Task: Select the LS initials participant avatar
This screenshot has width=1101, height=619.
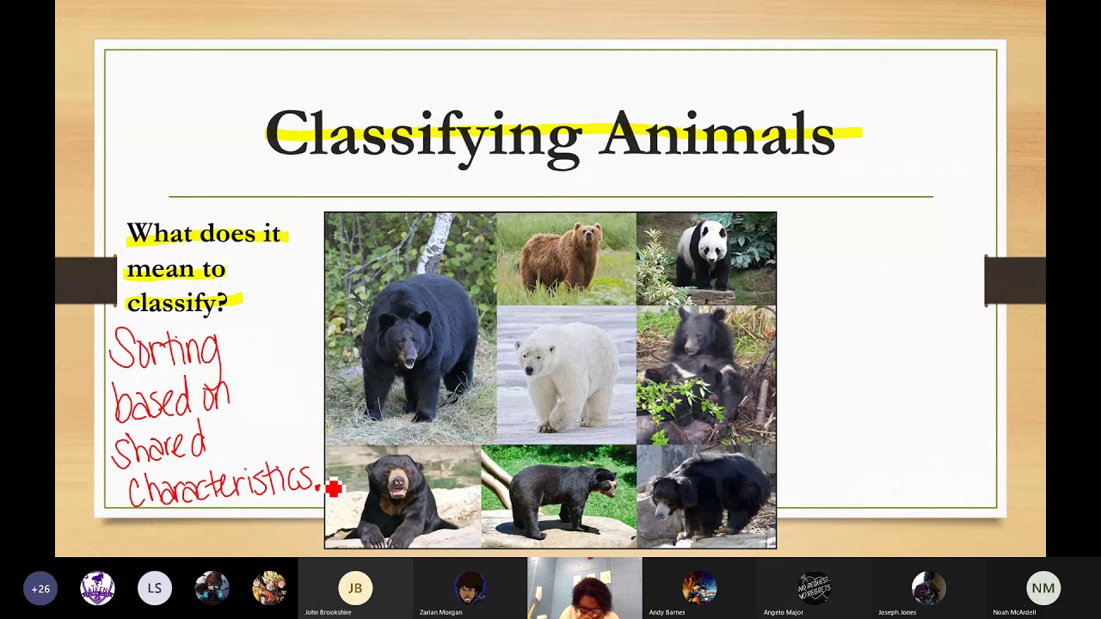Action: (155, 589)
